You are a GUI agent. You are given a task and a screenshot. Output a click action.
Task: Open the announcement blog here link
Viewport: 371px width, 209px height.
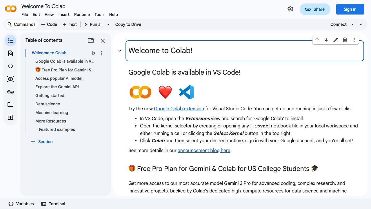click(x=204, y=150)
